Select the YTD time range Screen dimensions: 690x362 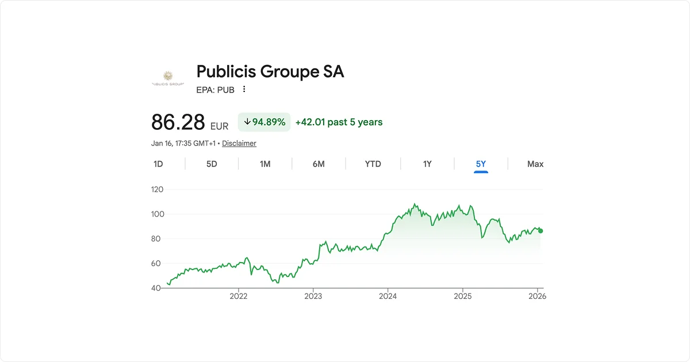[373, 164]
